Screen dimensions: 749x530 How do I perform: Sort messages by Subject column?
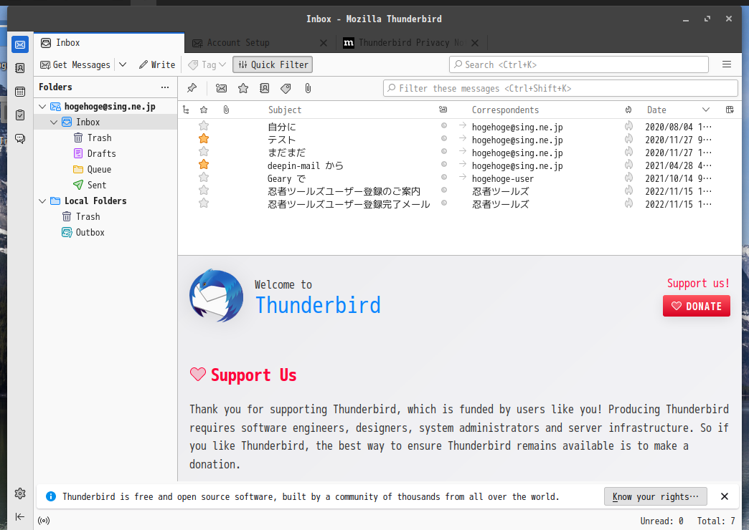click(285, 110)
